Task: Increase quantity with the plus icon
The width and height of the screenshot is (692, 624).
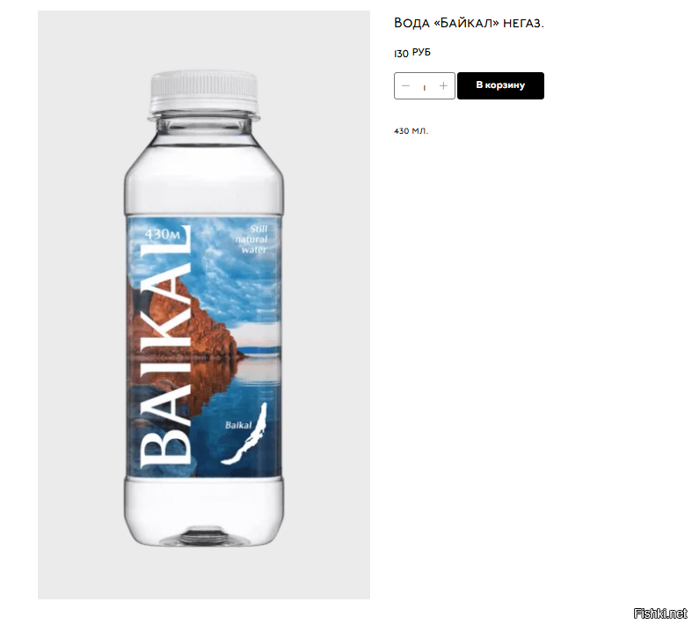Action: (x=443, y=85)
